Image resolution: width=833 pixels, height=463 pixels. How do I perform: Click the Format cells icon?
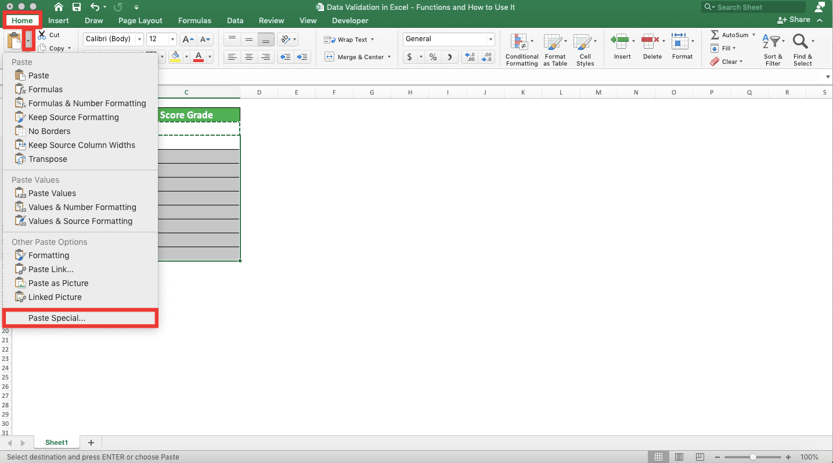(679, 41)
